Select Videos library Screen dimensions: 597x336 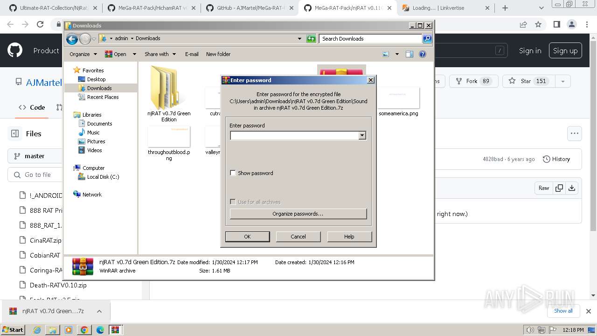(x=94, y=150)
